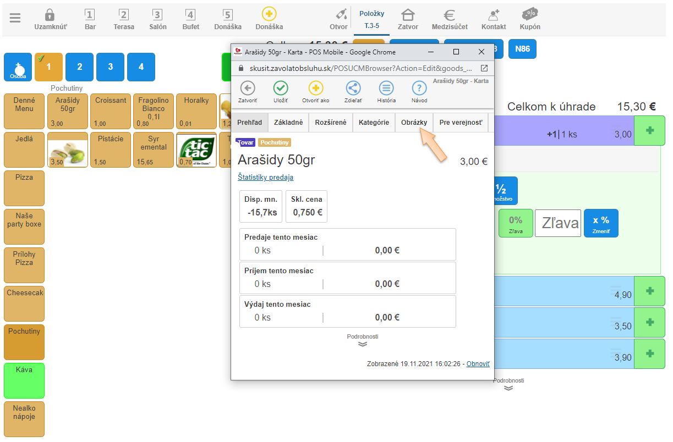This screenshot has width=673, height=442.
Task: Open the Kategórie tab
Action: pyautogui.click(x=374, y=123)
